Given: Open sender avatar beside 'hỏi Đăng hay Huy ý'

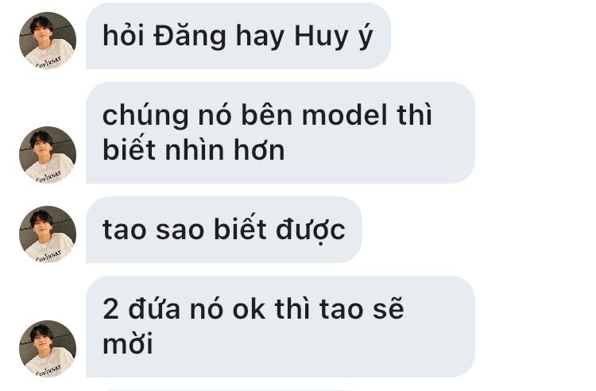Looking at the screenshot, I should [48, 41].
